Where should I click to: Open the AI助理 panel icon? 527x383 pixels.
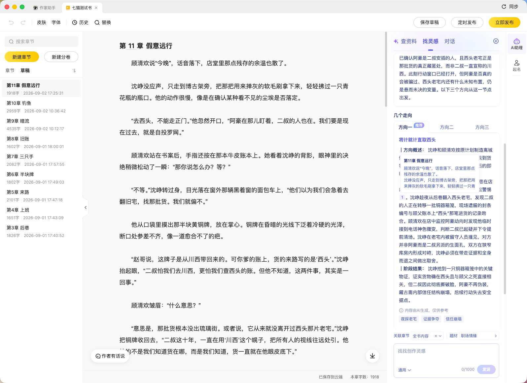[x=517, y=44]
